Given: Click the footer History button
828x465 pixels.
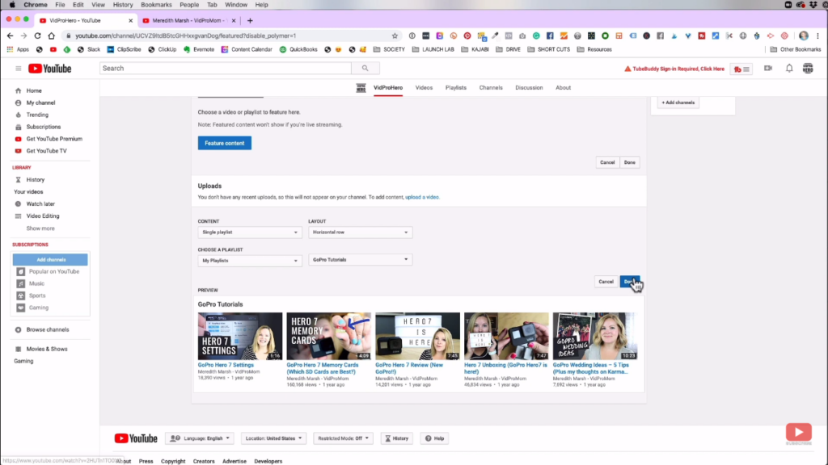Looking at the screenshot, I should tap(396, 438).
